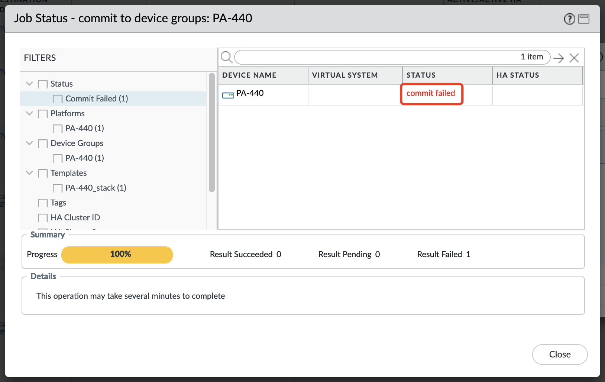This screenshot has width=605, height=382.
Task: Close the Job Status dialog
Action: tap(560, 355)
